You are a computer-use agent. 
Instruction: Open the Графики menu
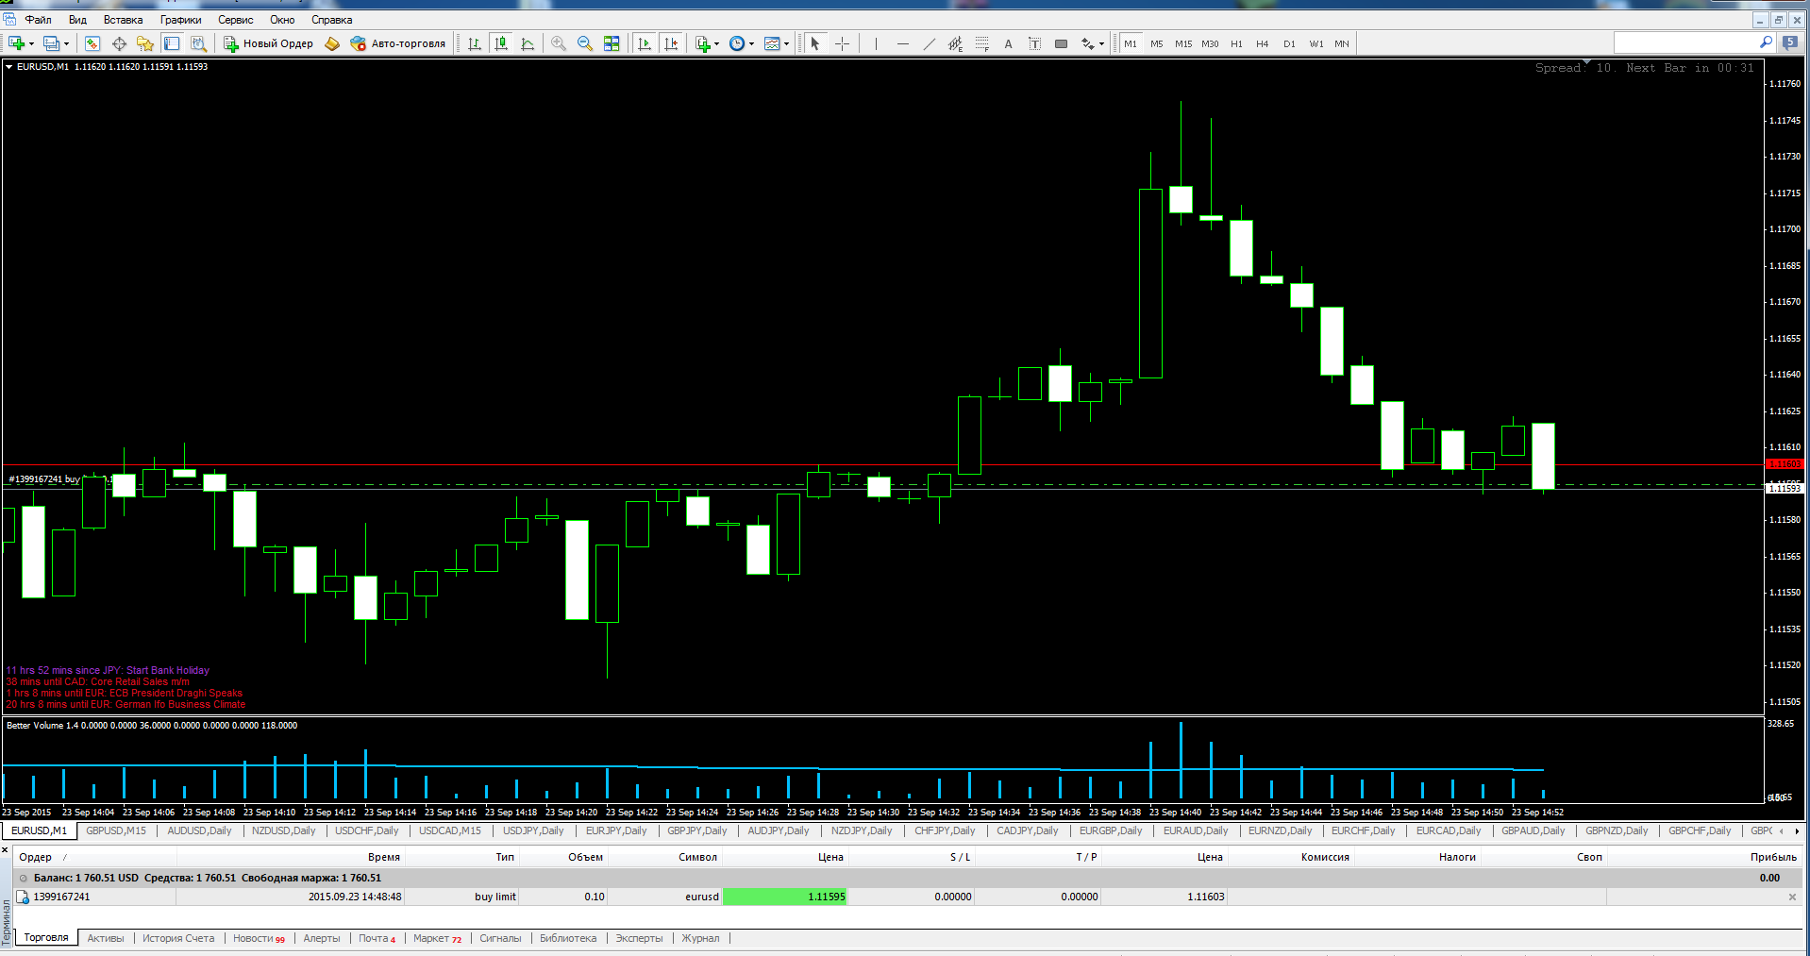180,20
